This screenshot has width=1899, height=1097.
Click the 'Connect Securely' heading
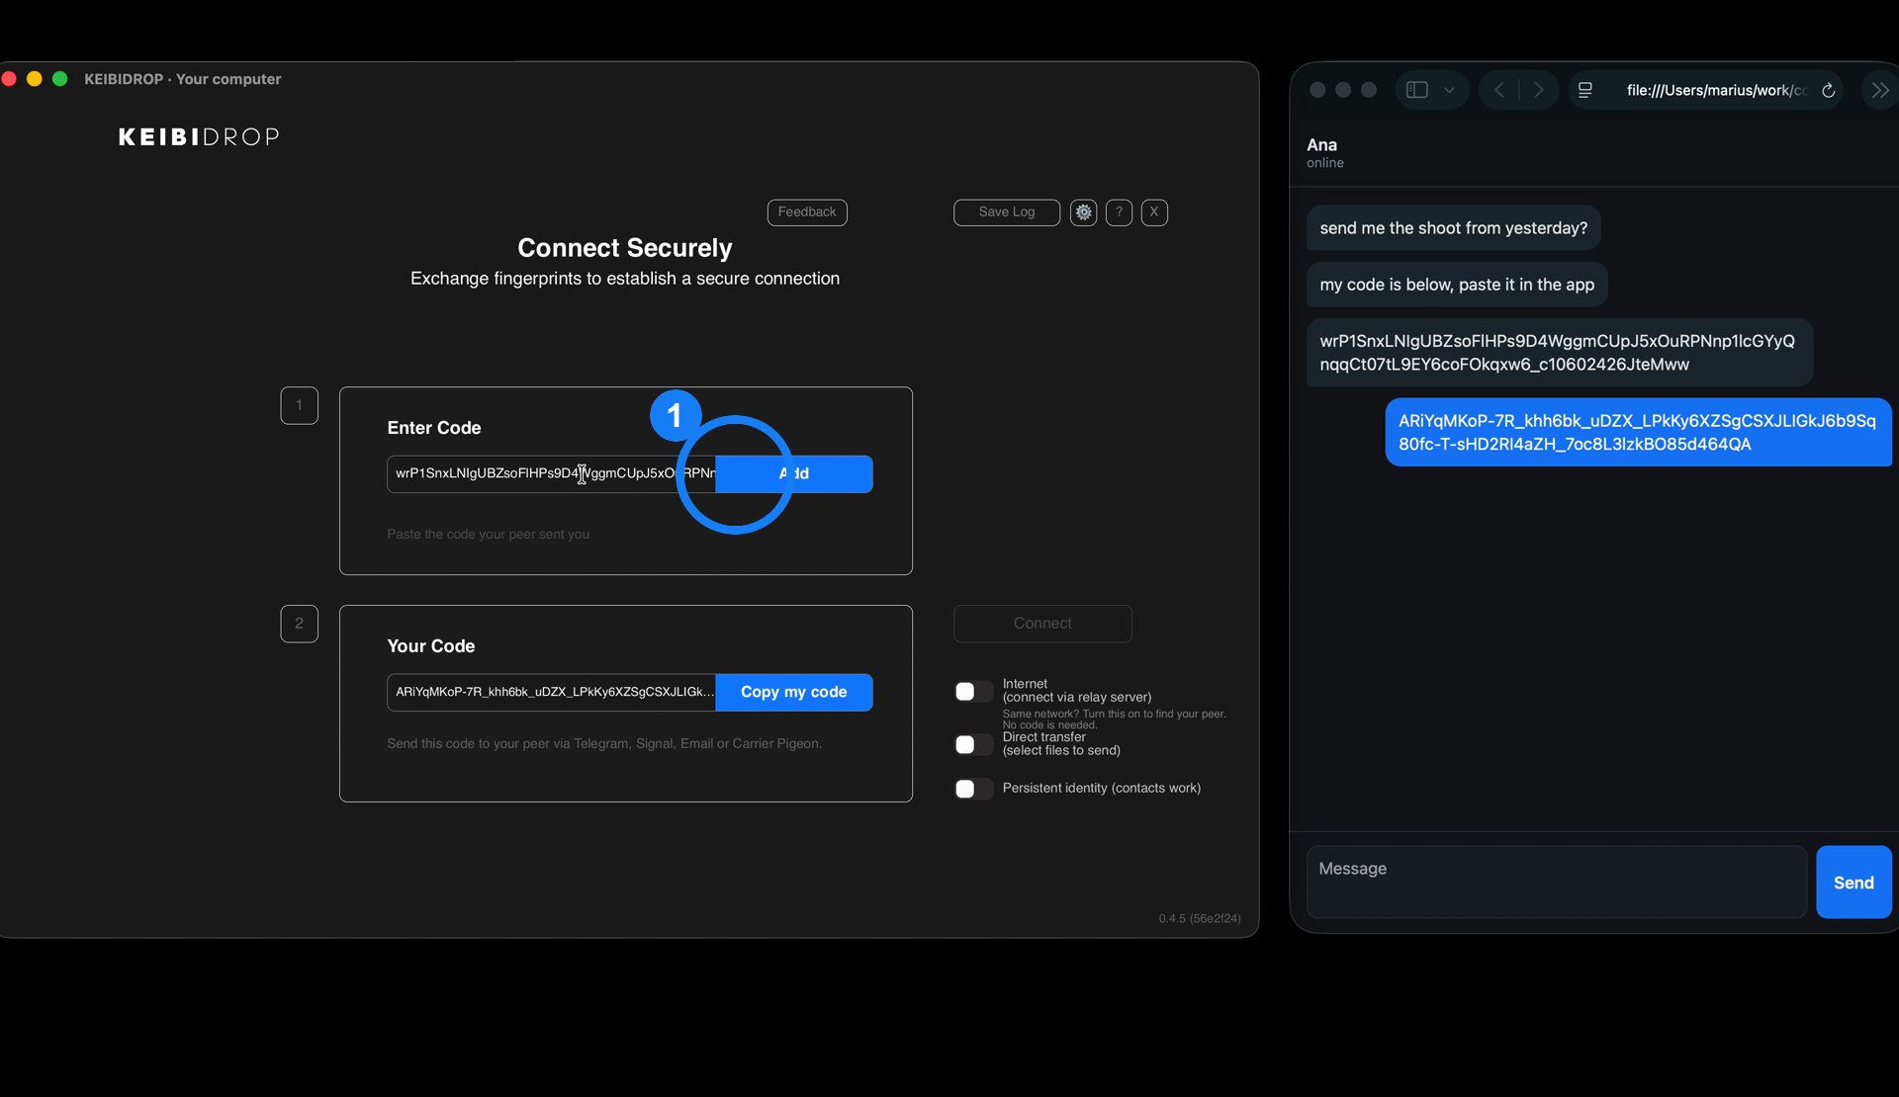click(x=625, y=248)
